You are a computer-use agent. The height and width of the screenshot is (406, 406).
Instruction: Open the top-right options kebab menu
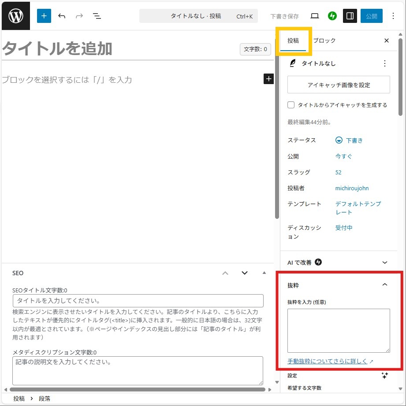click(x=393, y=16)
